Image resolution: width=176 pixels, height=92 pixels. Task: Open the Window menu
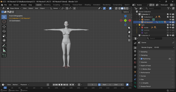coord(23,5)
